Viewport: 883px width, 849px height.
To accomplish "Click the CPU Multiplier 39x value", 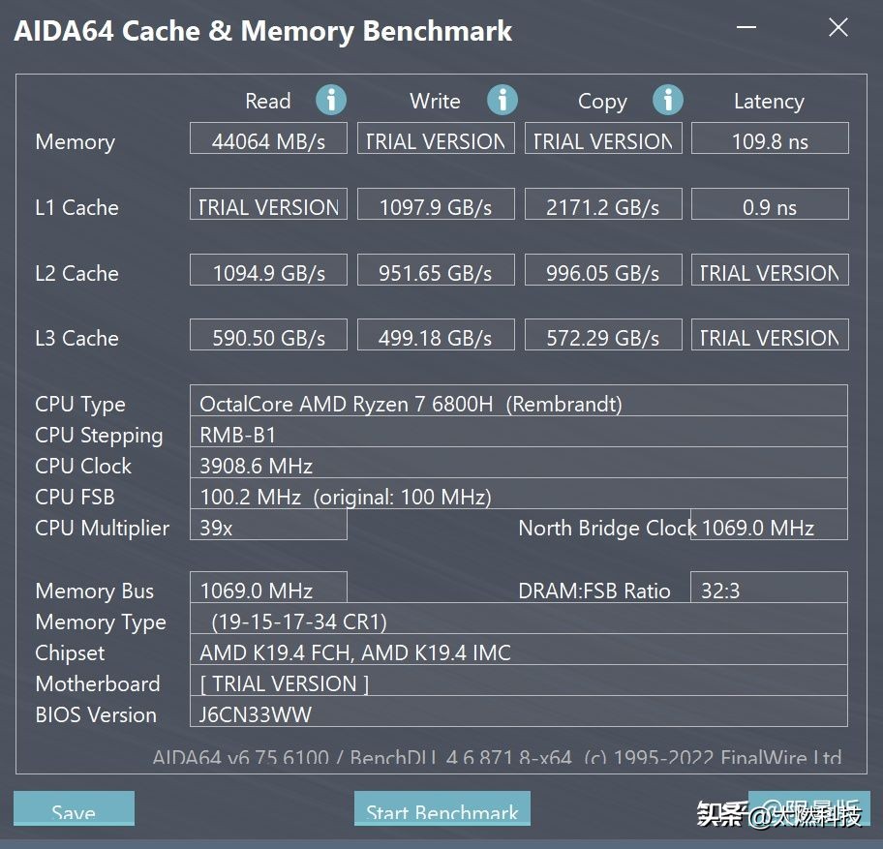I will pyautogui.click(x=268, y=528).
